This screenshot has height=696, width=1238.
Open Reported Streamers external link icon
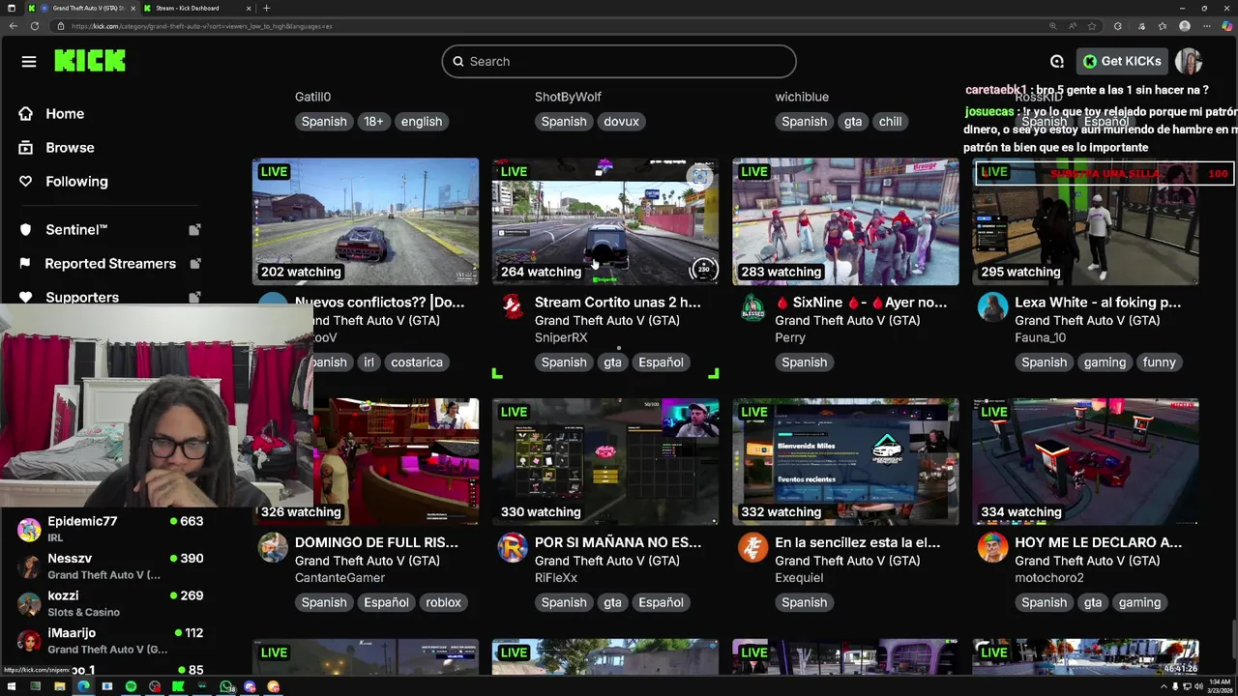[194, 264]
